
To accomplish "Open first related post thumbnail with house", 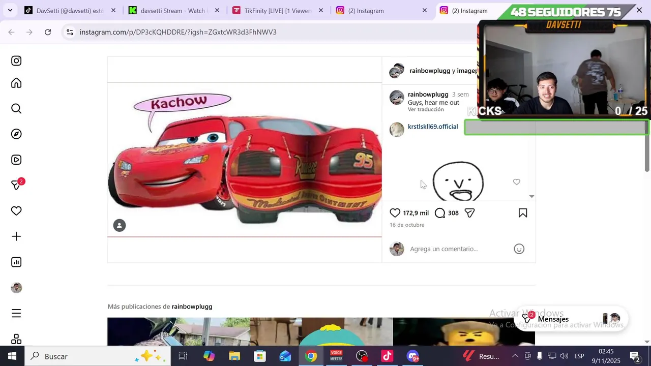I will pyautogui.click(x=179, y=331).
